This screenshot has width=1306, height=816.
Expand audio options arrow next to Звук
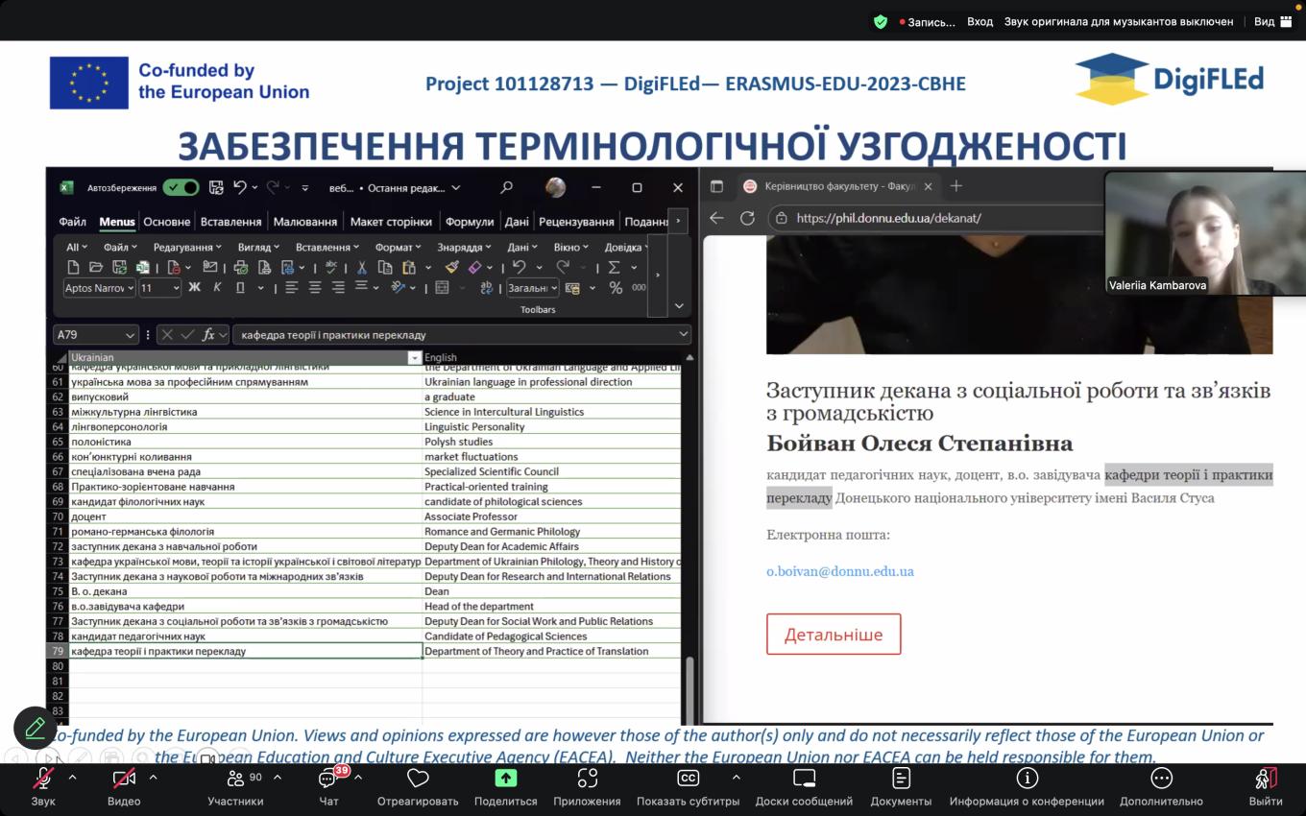click(x=72, y=778)
